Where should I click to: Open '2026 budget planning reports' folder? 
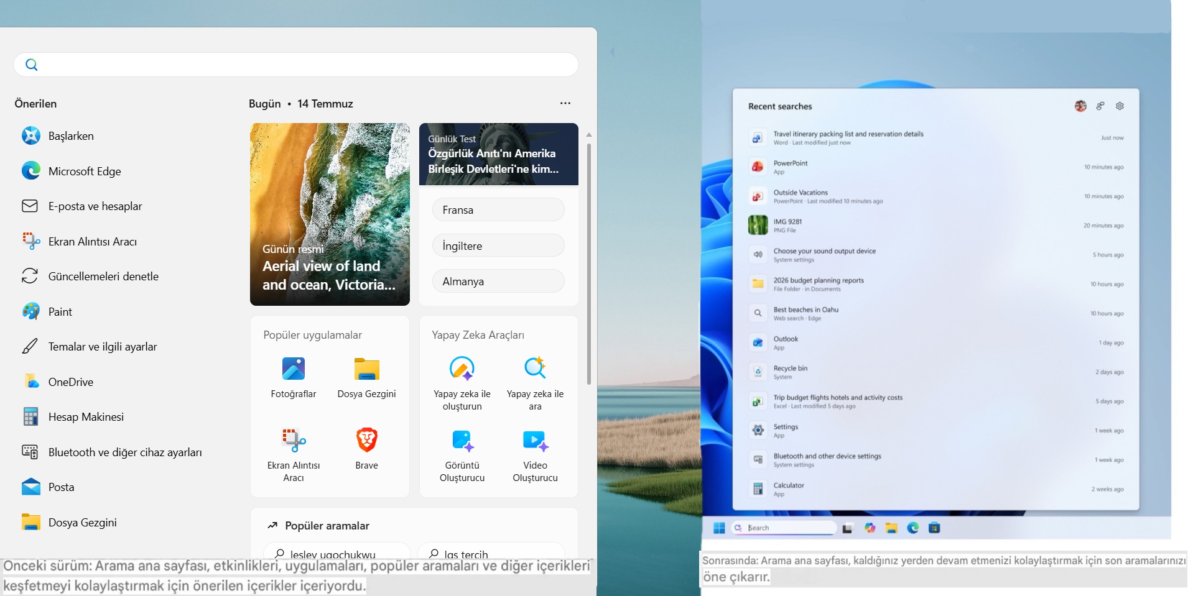coord(936,284)
